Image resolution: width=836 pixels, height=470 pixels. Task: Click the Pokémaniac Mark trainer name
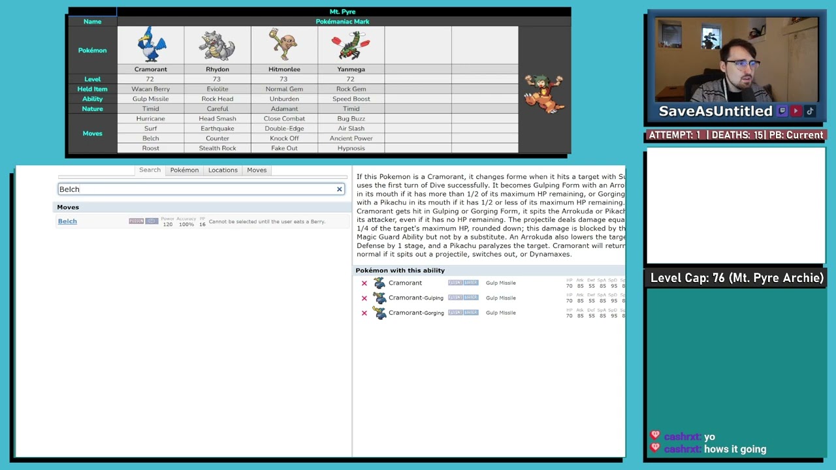342,22
